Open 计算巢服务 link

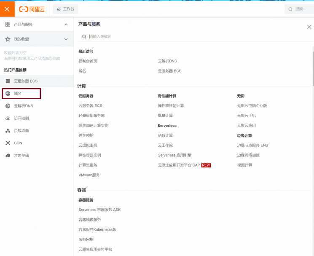tap(88, 165)
